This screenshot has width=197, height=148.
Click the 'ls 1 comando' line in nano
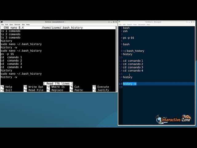[10, 31]
